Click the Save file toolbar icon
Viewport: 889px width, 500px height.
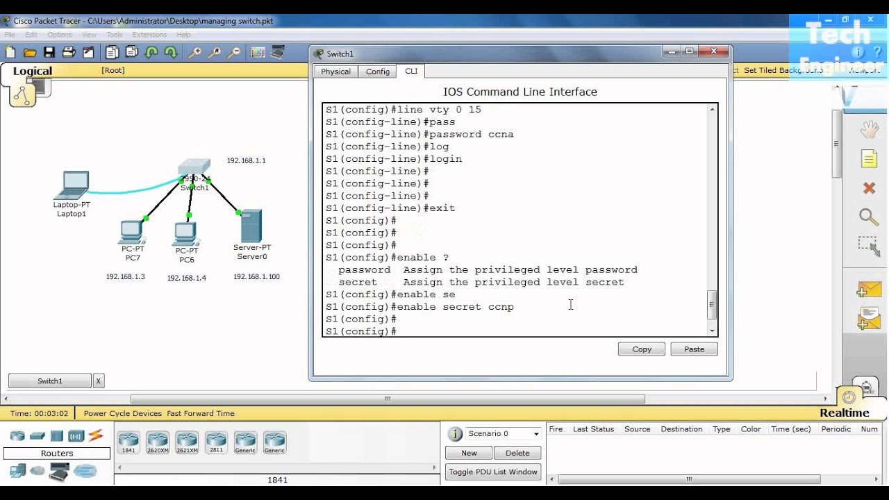pyautogui.click(x=49, y=52)
